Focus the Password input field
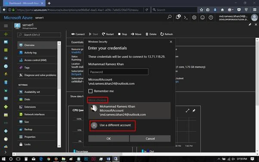259x162 pixels. 118,72
